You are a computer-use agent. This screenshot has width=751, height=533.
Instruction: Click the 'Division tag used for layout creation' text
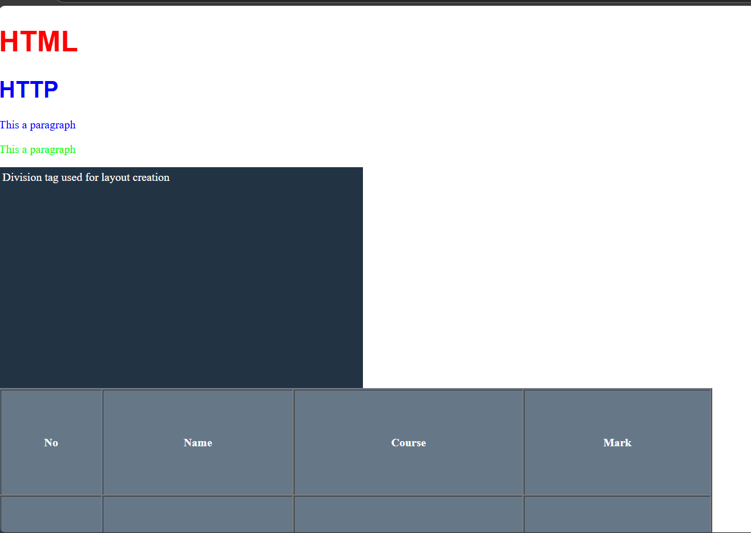(x=86, y=177)
